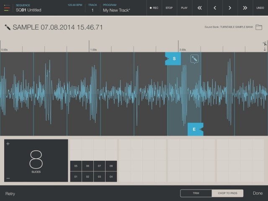Click the sample name title text
Screen dimensions: 268x201
(x=58, y=27)
